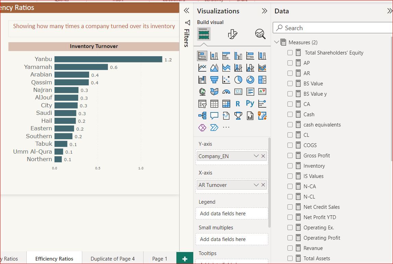Collapse the Measures group in Data pane
This screenshot has height=264, width=393.
pyautogui.click(x=277, y=42)
